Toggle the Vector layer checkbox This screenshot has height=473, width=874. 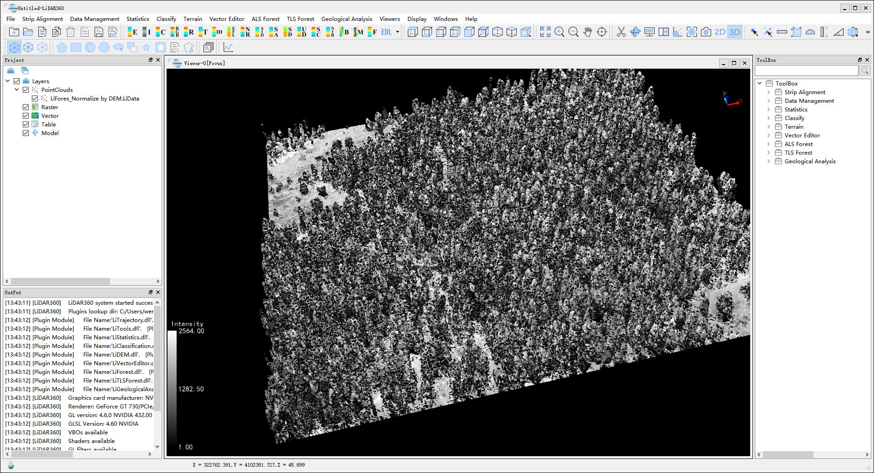26,116
